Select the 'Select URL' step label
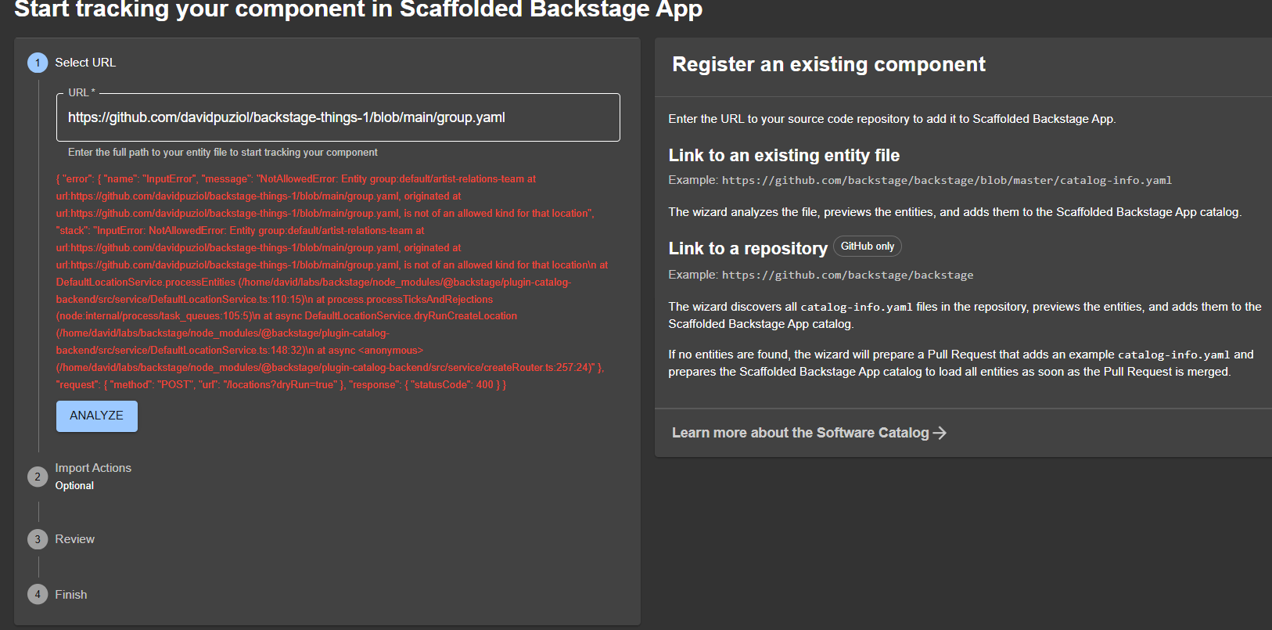The height and width of the screenshot is (630, 1272). pos(85,63)
